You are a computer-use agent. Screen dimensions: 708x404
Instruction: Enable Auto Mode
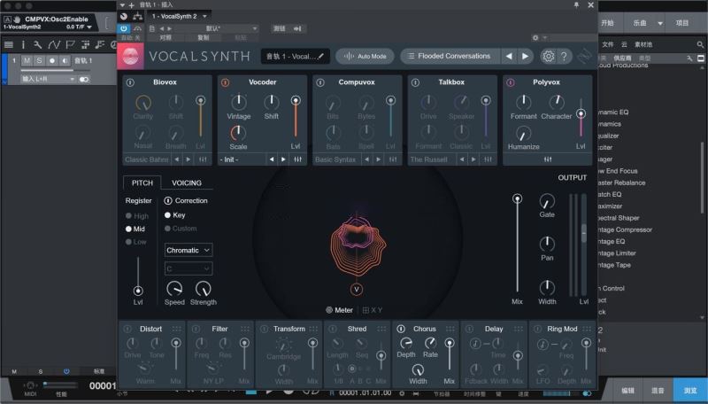point(365,57)
